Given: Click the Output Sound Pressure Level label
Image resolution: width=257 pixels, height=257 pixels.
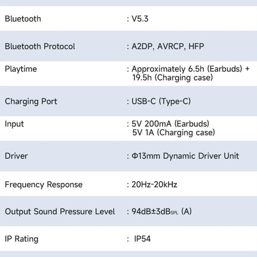Looking at the screenshot, I should (60, 212).
